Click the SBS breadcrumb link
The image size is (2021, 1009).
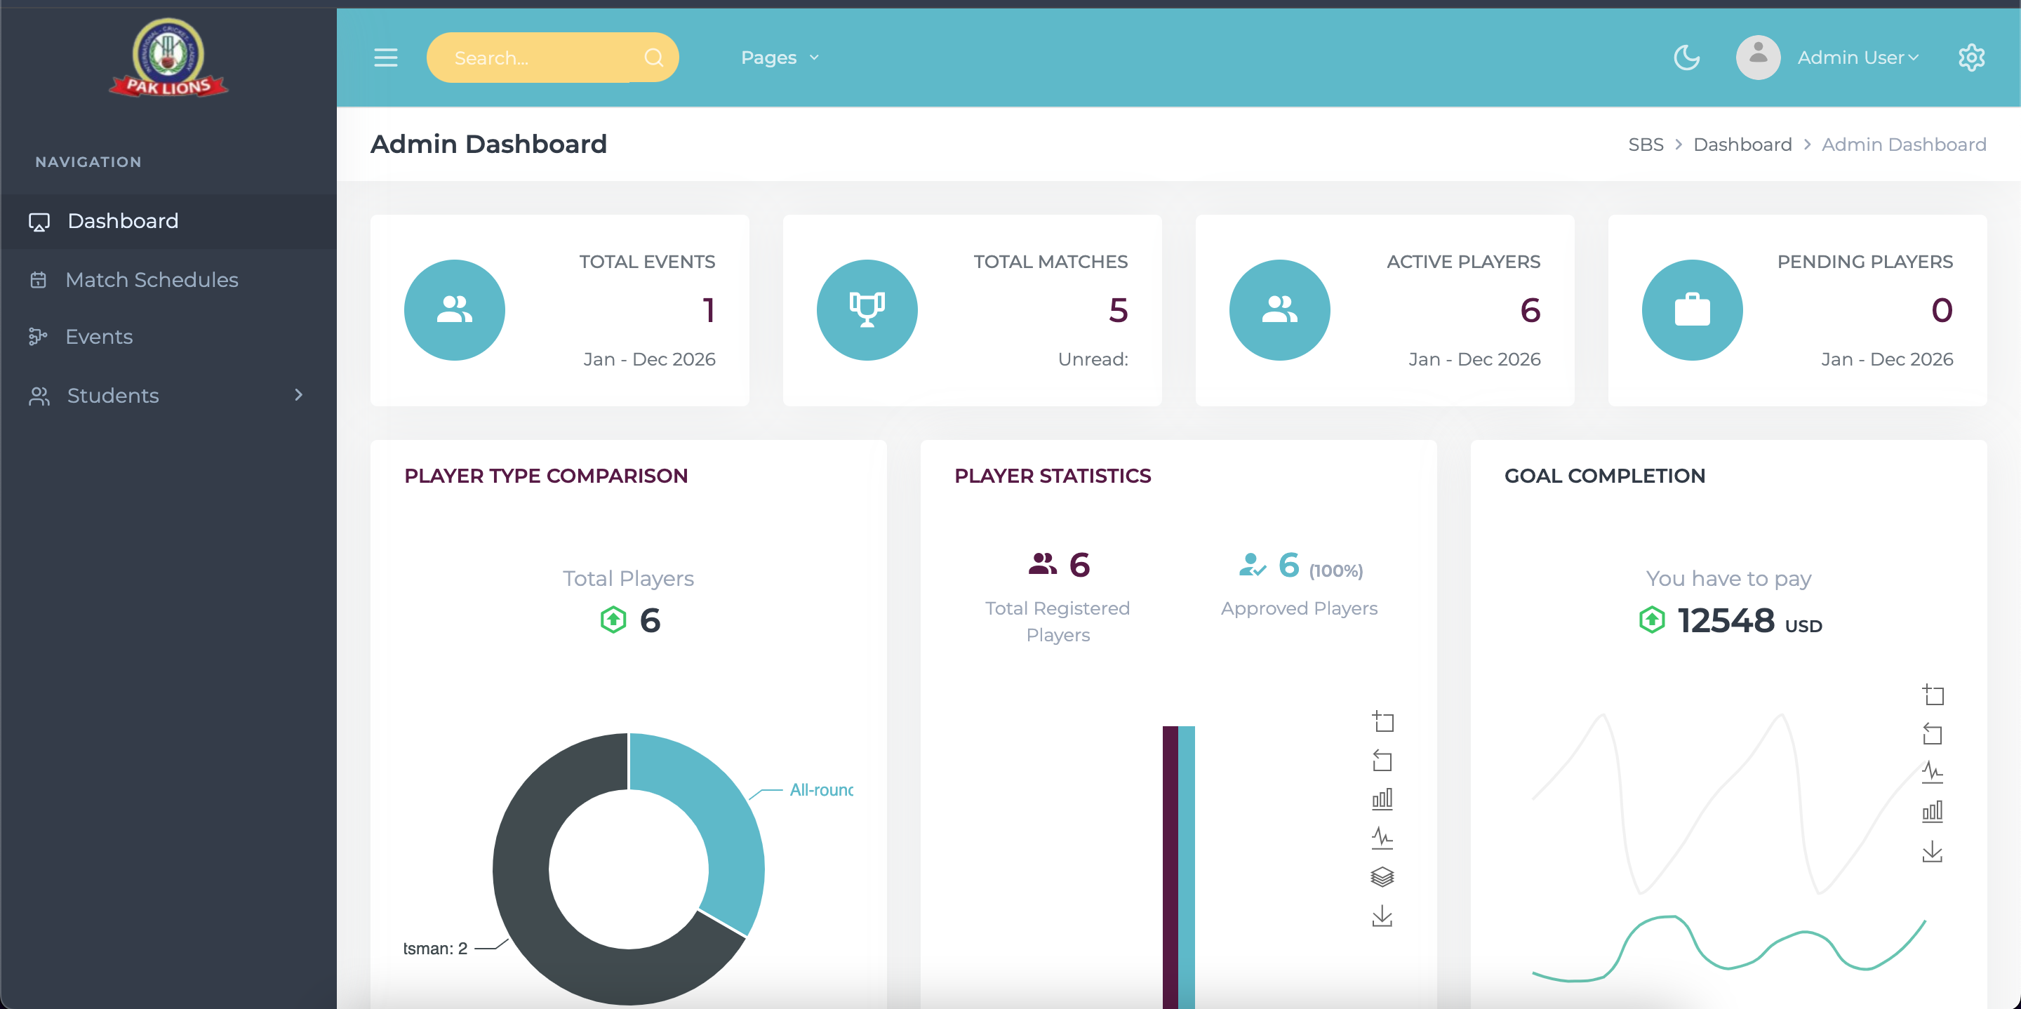(1645, 145)
